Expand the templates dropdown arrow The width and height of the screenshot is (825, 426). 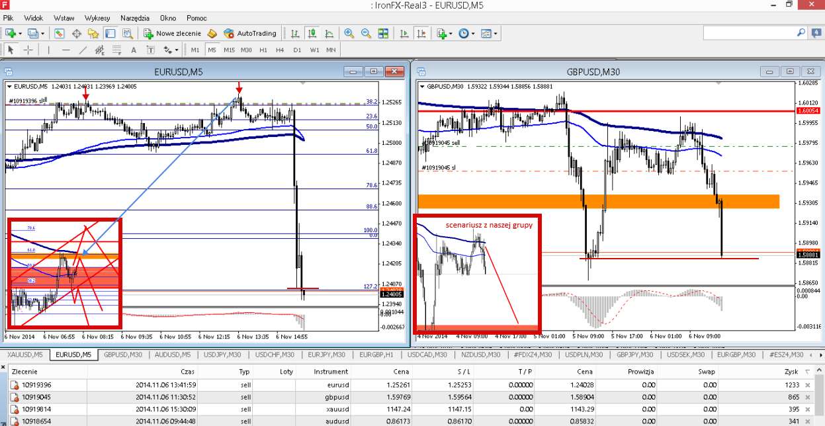[496, 33]
